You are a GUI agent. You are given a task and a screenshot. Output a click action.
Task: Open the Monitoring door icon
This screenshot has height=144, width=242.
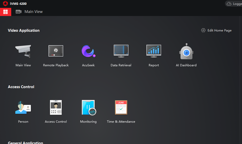[88, 107]
